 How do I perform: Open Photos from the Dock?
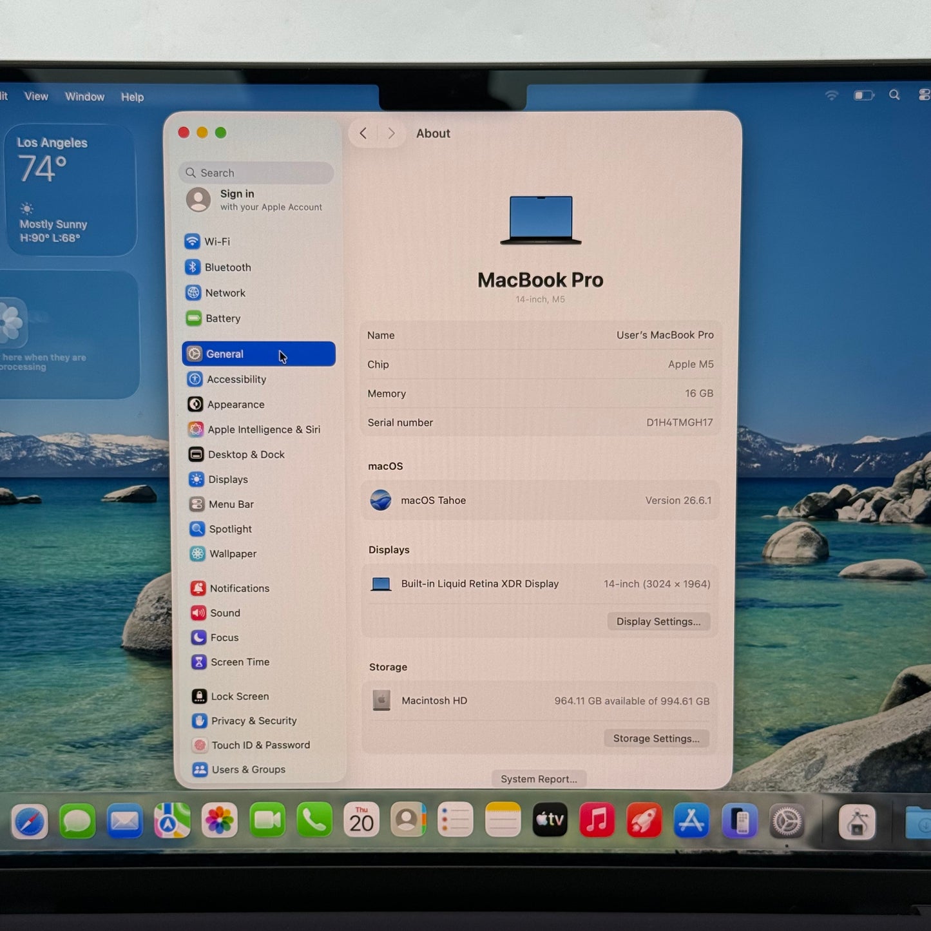220,820
